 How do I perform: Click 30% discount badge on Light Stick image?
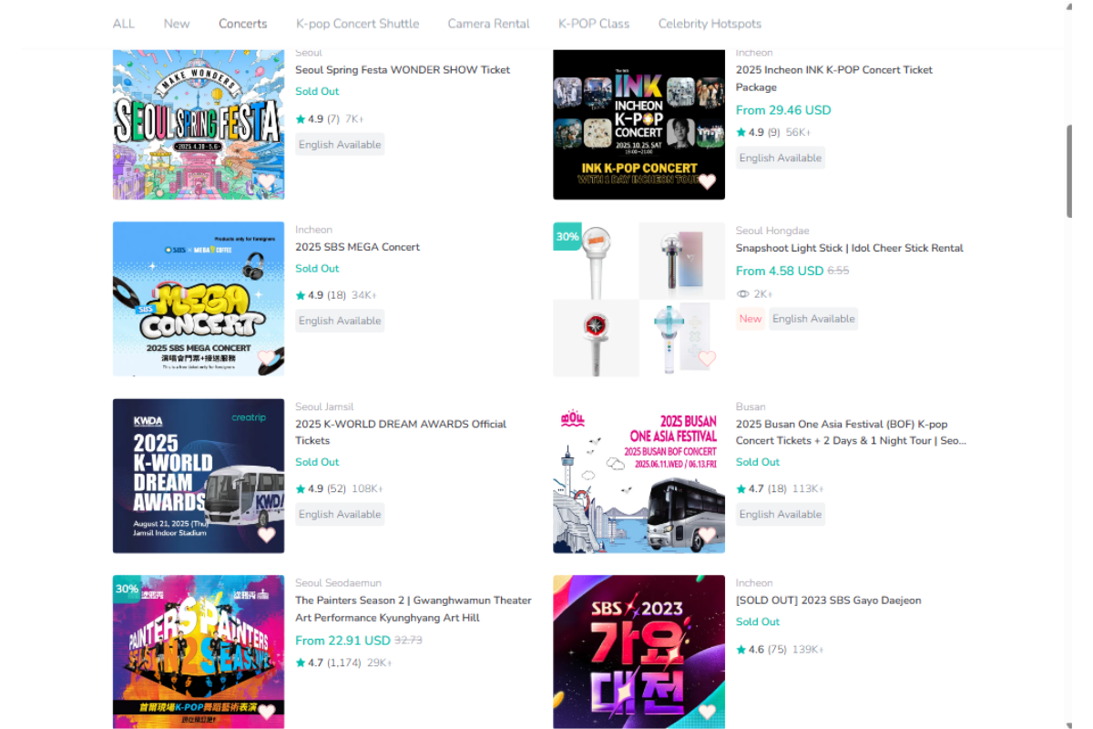coord(567,236)
